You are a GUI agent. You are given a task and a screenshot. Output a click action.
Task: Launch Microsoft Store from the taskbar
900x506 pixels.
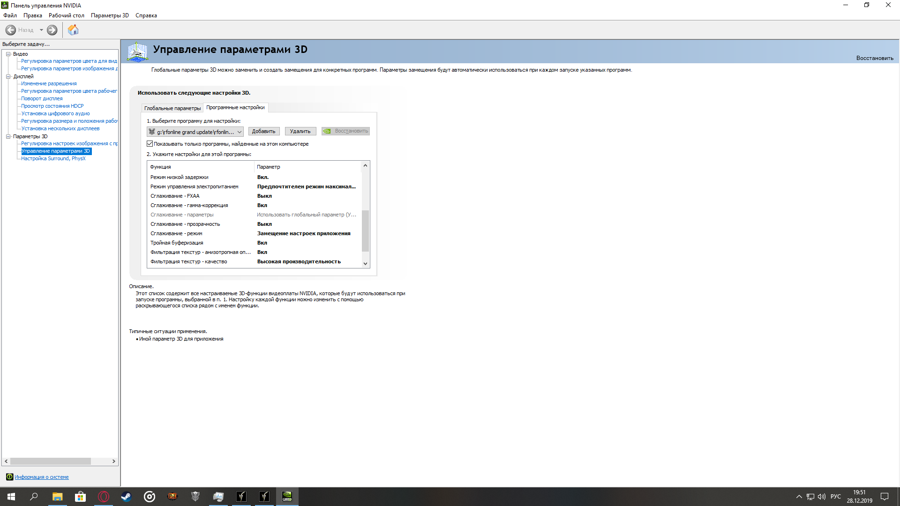coord(80,497)
